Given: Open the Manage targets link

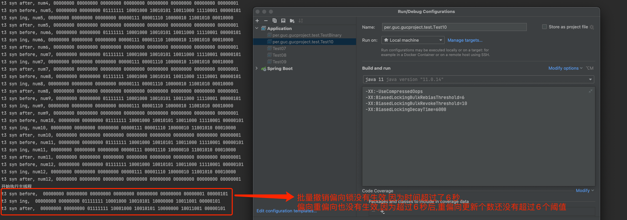Looking at the screenshot, I should click(465, 40).
